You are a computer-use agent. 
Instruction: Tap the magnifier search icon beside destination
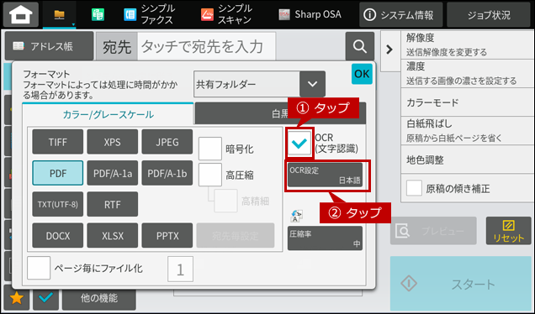360,46
